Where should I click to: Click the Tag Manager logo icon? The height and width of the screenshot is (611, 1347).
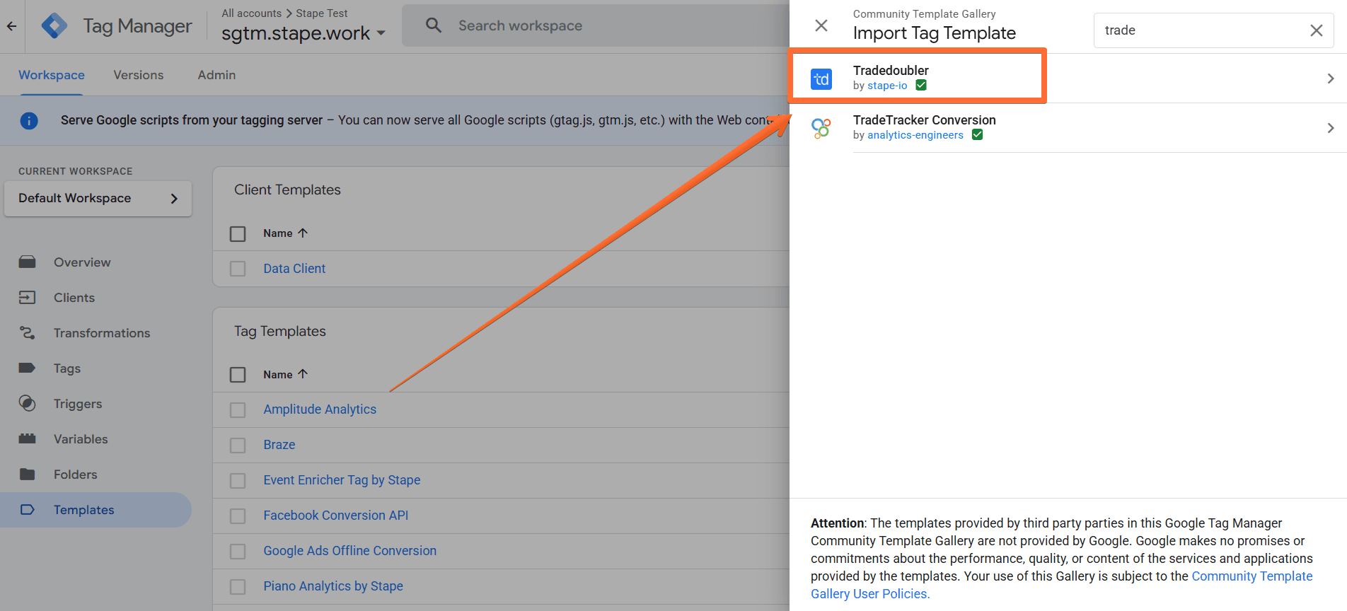[54, 26]
